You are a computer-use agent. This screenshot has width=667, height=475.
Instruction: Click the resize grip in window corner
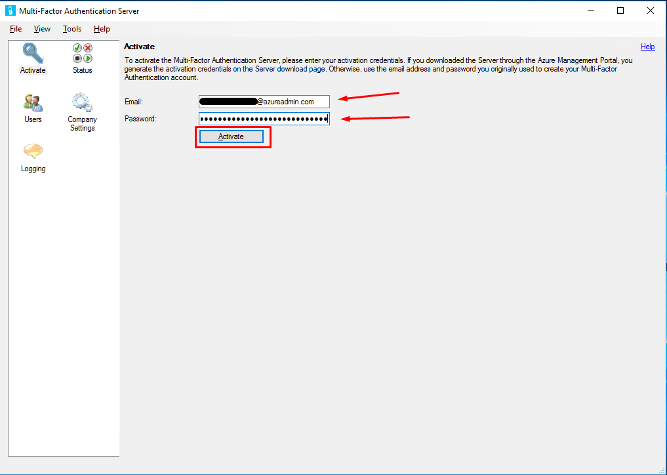click(662, 470)
